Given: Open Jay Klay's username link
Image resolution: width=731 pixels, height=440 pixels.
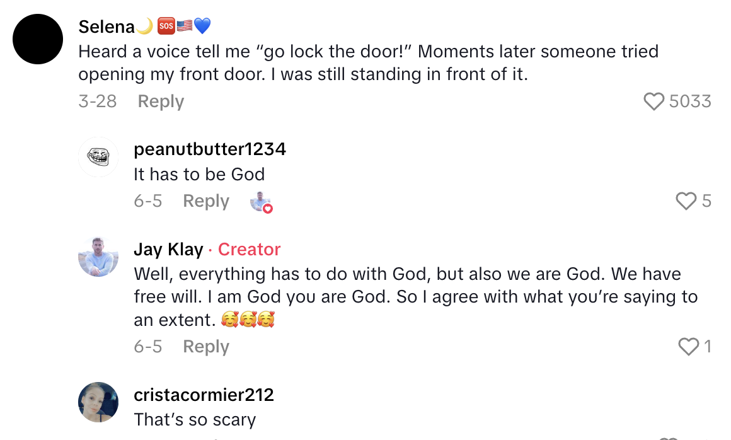Looking at the screenshot, I should click(167, 249).
